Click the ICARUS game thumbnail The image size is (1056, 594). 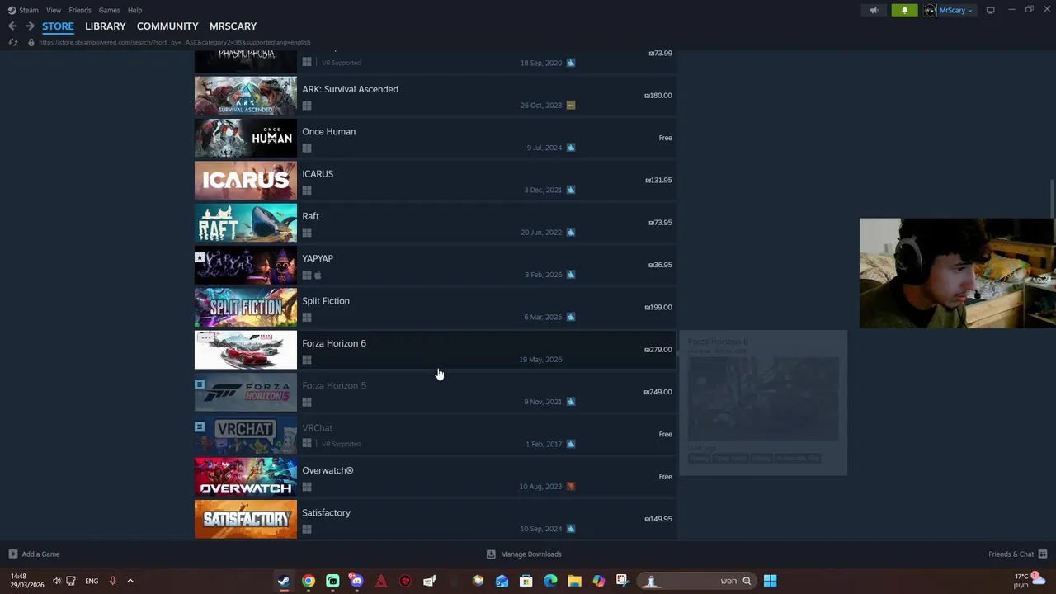[x=246, y=180]
